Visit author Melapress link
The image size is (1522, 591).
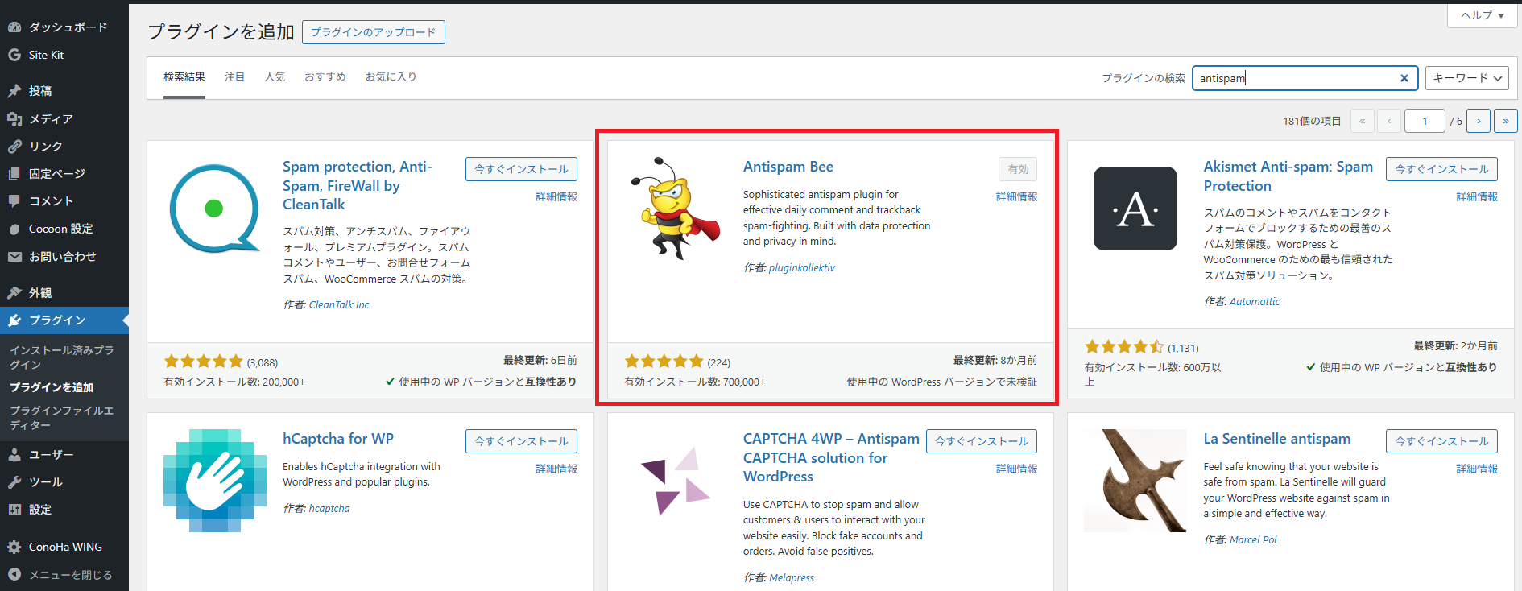point(792,577)
